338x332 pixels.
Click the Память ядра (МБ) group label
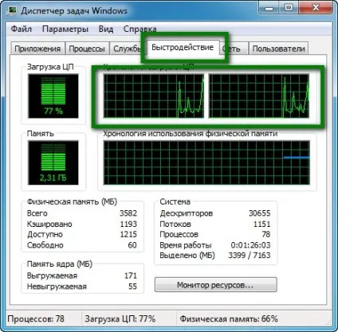(60, 264)
